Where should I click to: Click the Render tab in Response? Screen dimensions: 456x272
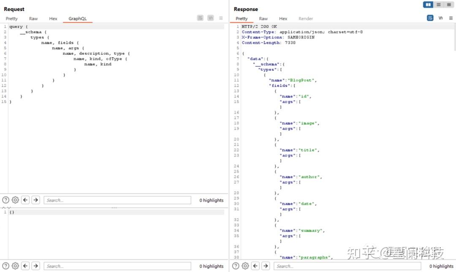click(306, 19)
